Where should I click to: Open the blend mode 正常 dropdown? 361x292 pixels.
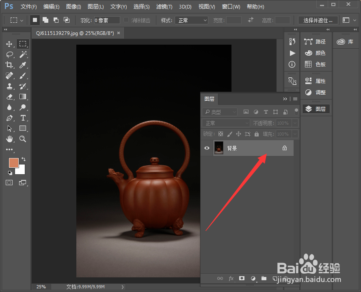coord(226,123)
